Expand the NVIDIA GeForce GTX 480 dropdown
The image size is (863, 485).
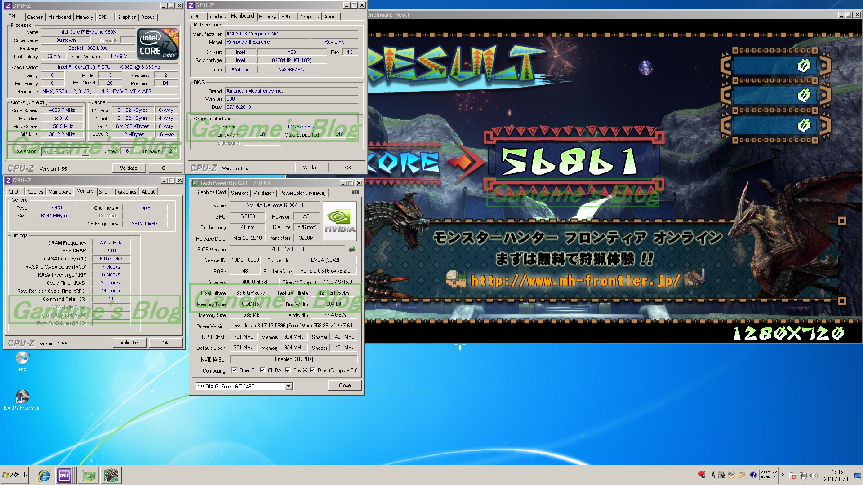click(289, 386)
